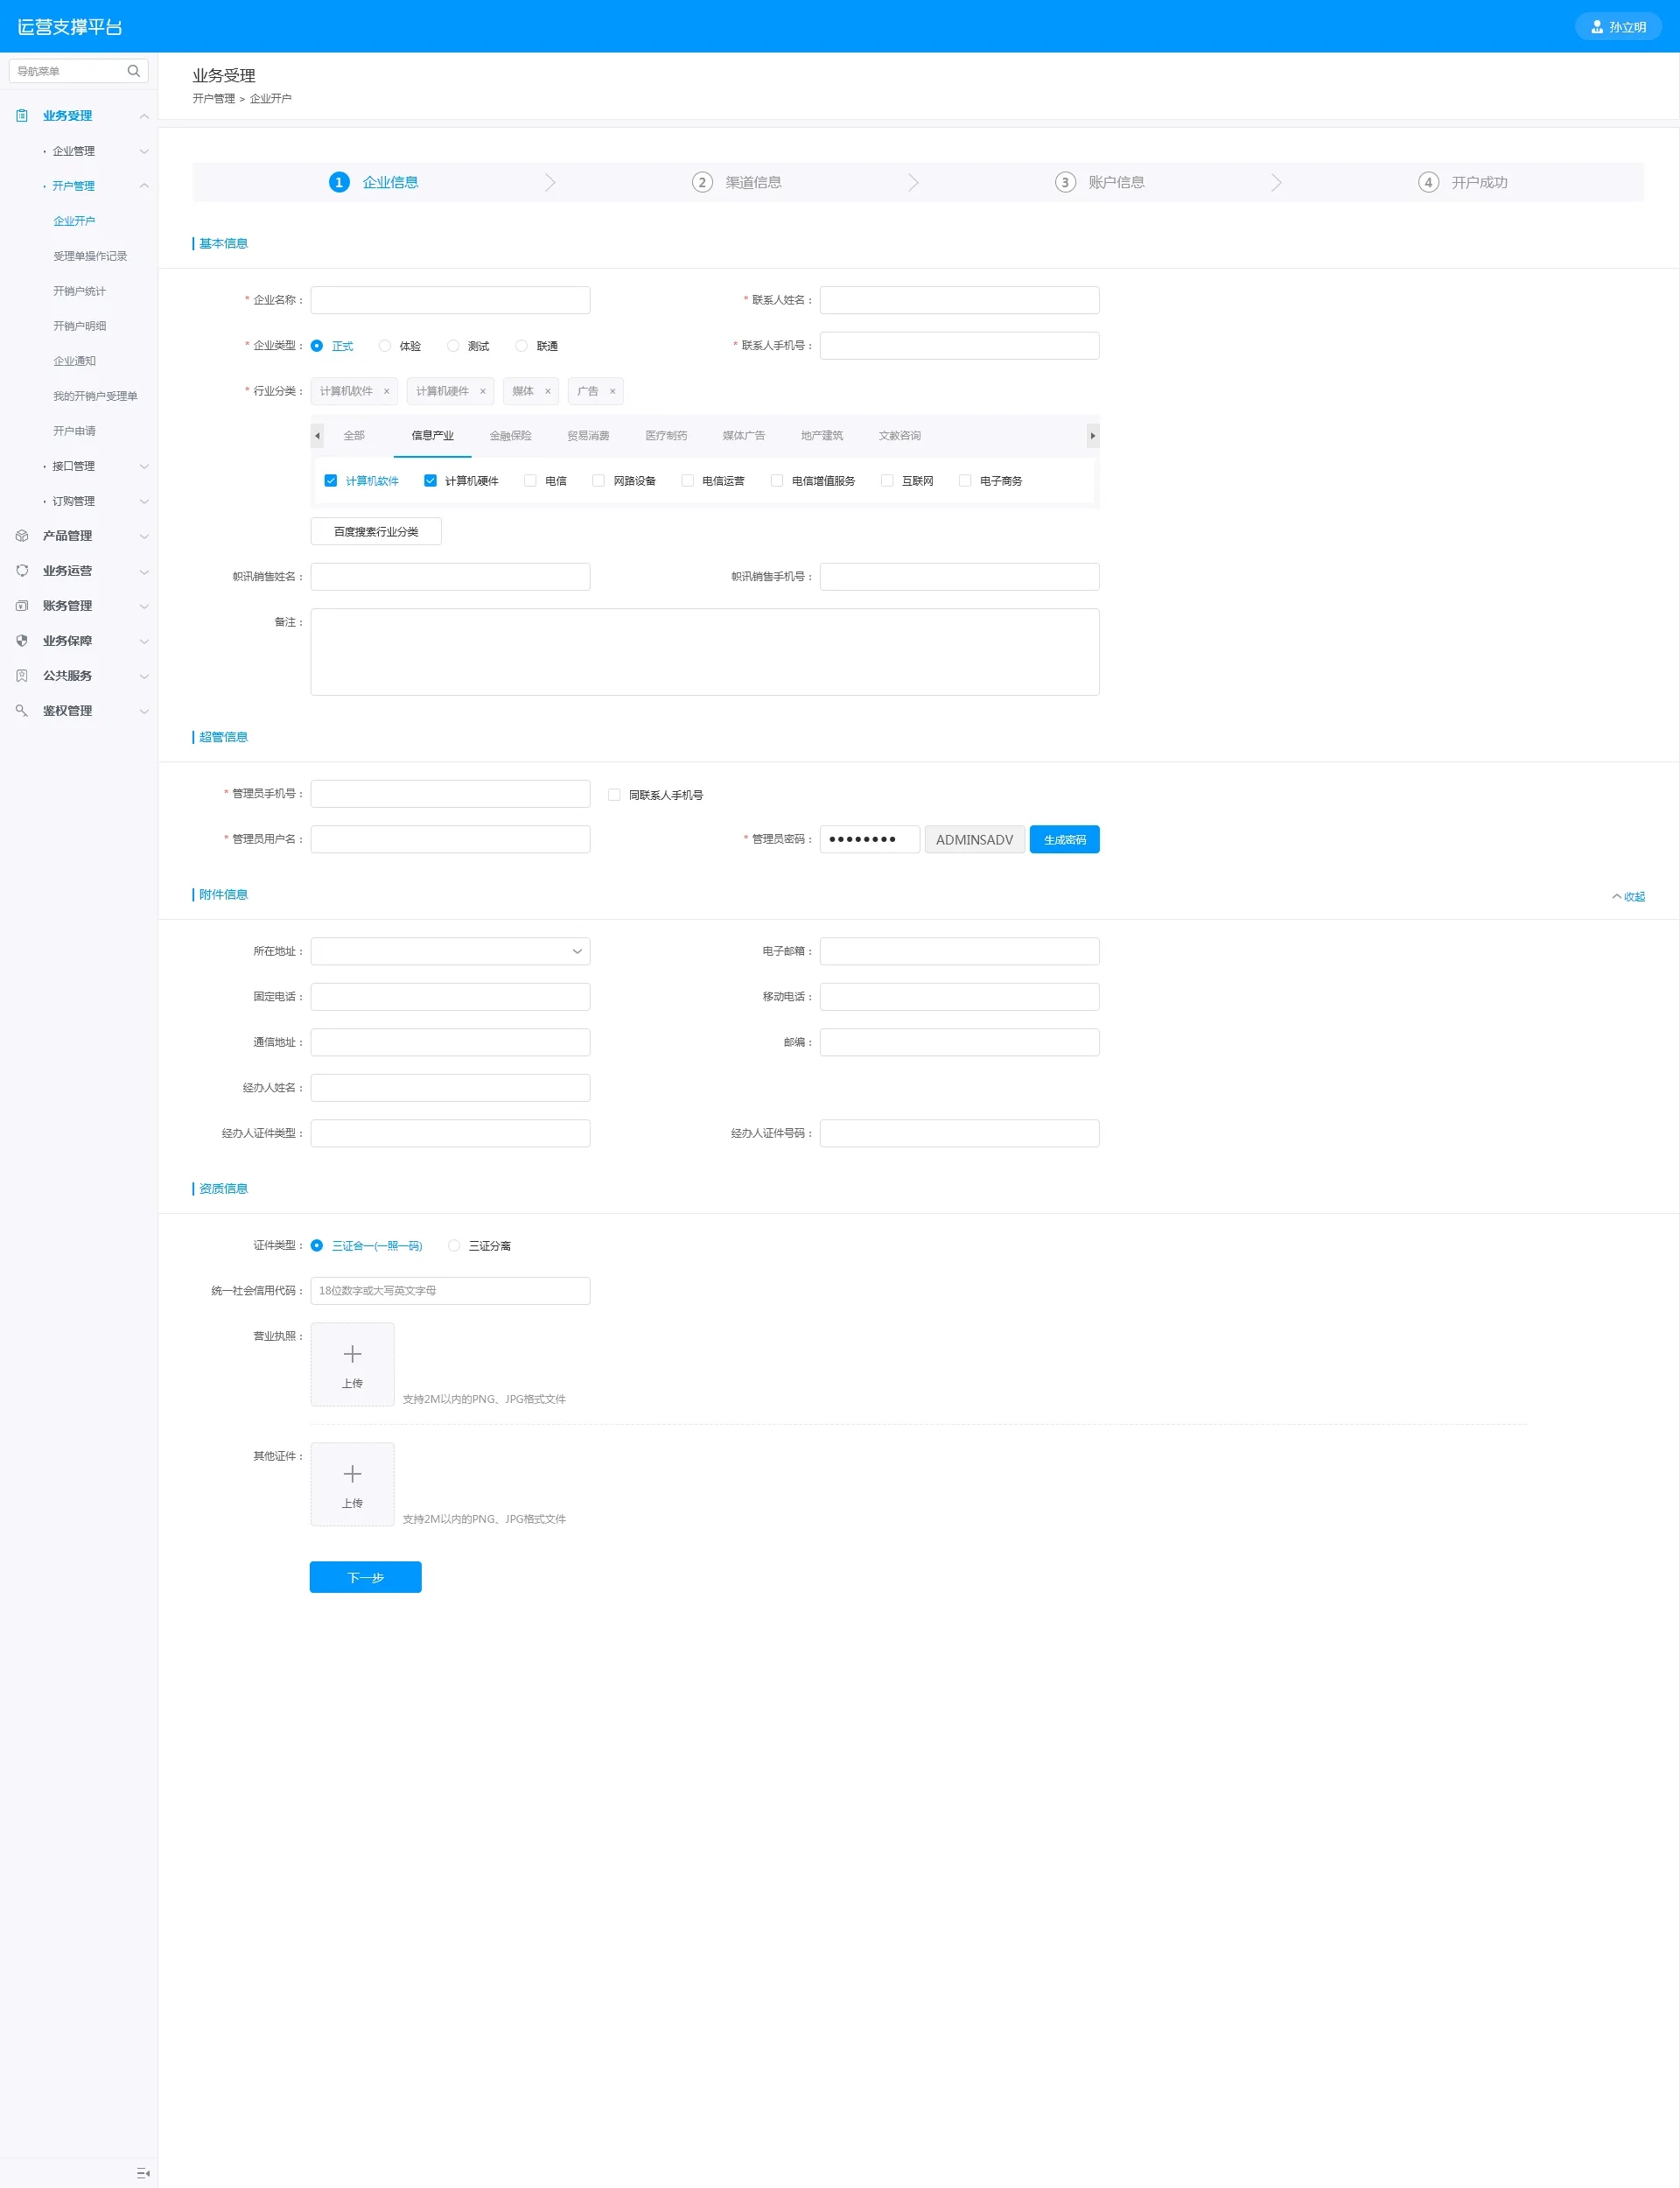
Task: Collapse the 开户管理 submenu
Action: coord(144,186)
